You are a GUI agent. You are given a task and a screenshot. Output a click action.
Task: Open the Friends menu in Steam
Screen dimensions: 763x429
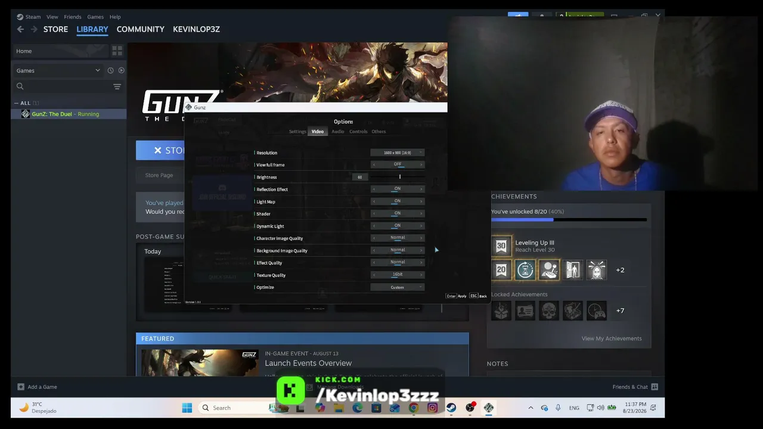pyautogui.click(x=73, y=17)
